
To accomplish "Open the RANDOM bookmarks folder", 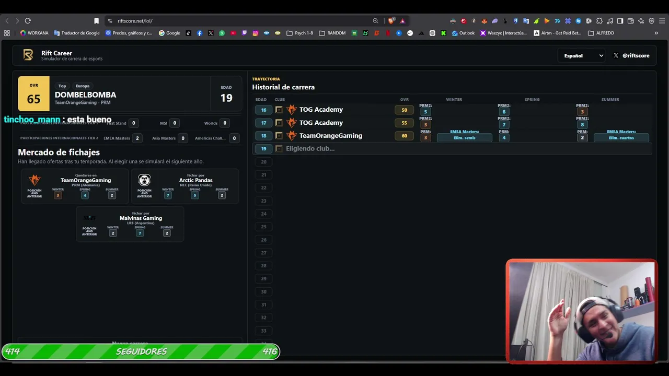I will pos(332,33).
